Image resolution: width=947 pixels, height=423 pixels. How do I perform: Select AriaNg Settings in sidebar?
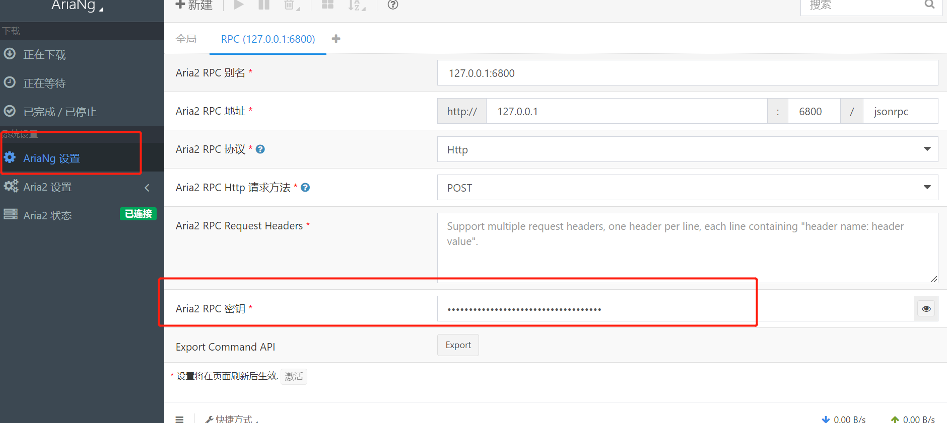(82, 158)
